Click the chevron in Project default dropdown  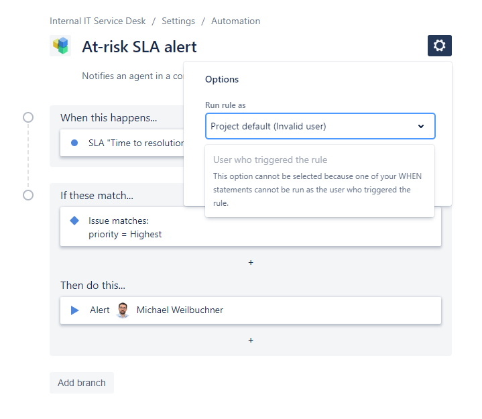pos(421,126)
